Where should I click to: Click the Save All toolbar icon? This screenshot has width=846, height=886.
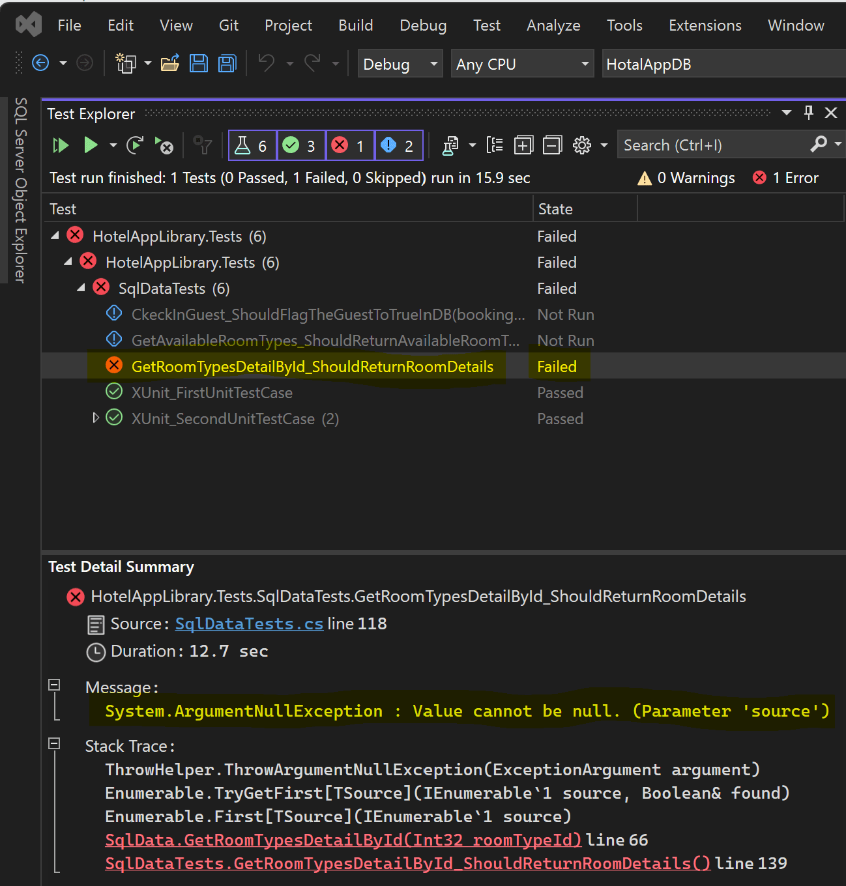(226, 63)
